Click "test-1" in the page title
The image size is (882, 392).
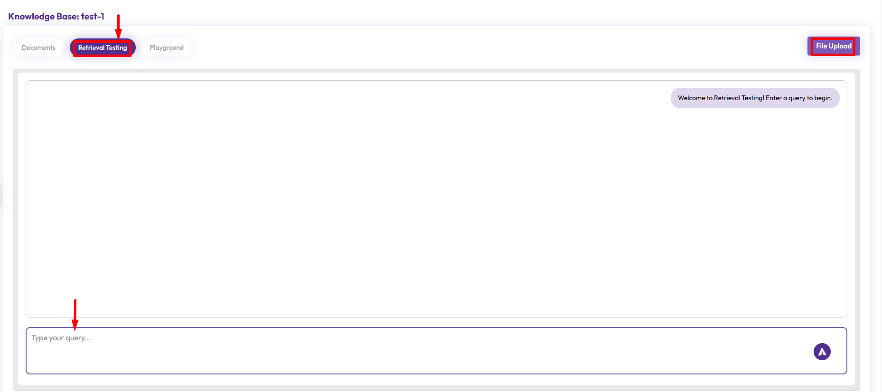pos(93,17)
